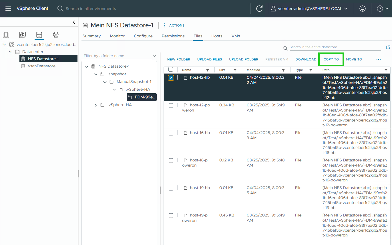This screenshot has width=392, height=245.
Task: Open Size column filter icon
Action: click(235, 70)
